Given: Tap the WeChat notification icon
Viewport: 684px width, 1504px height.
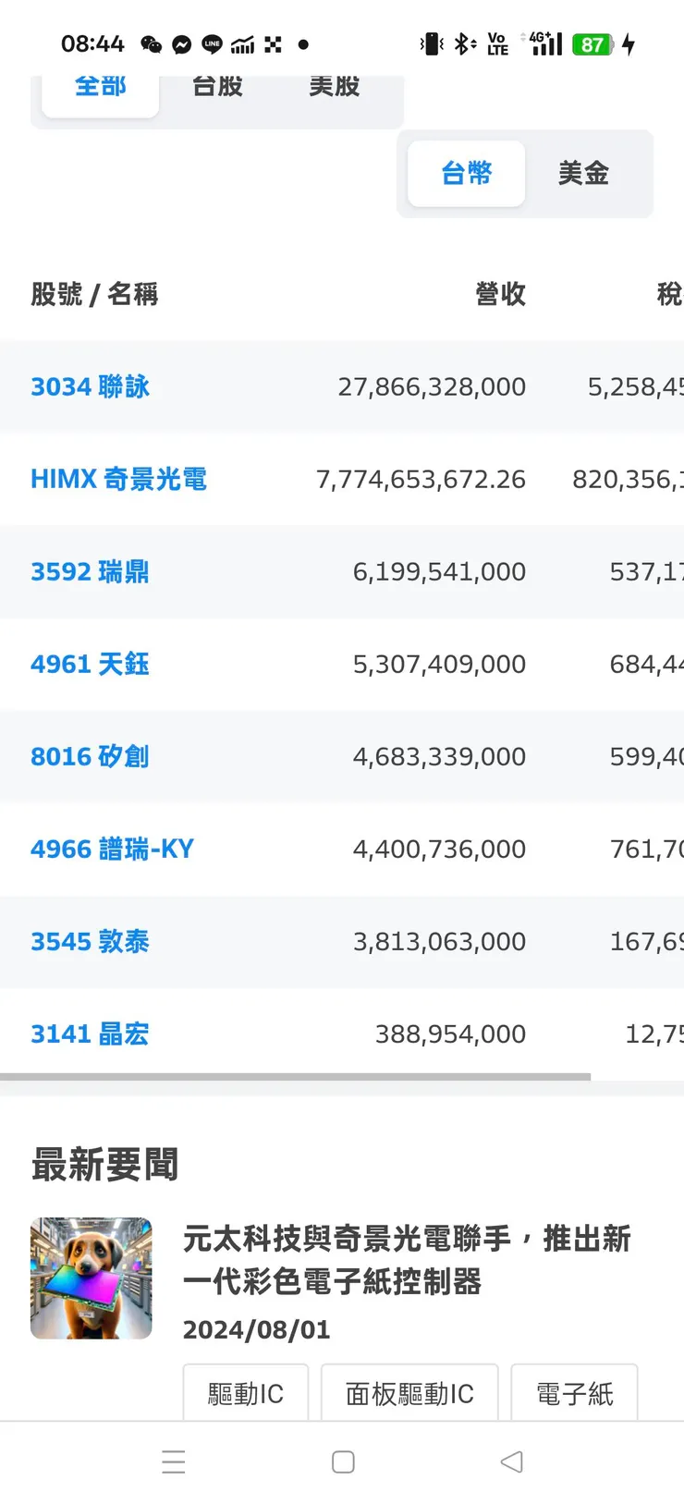Looking at the screenshot, I should tap(152, 44).
